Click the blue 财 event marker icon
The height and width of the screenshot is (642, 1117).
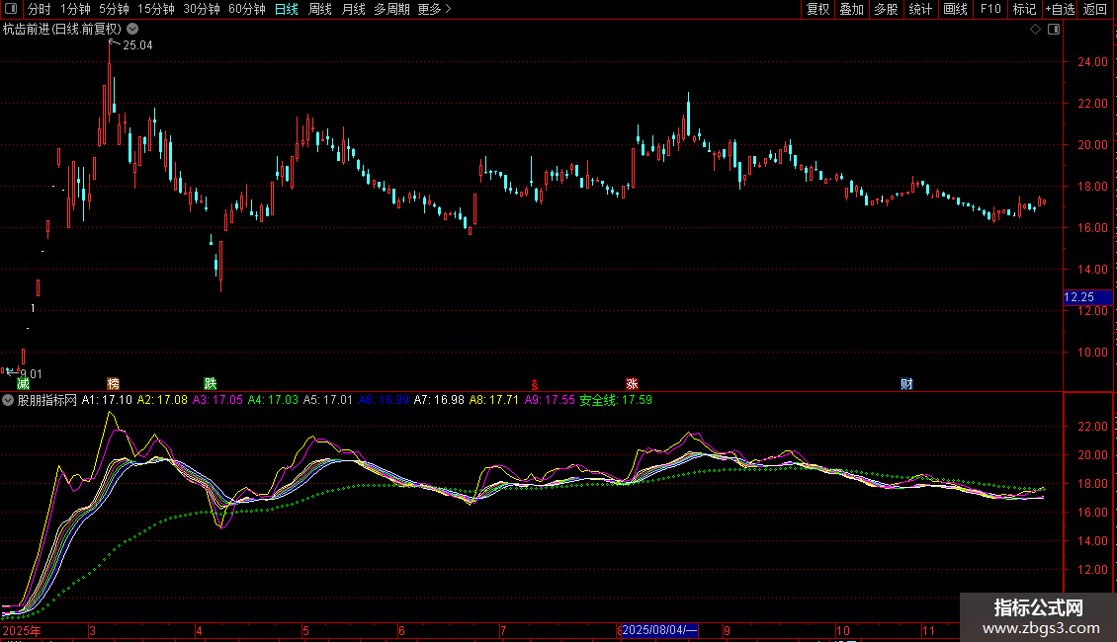pos(906,383)
